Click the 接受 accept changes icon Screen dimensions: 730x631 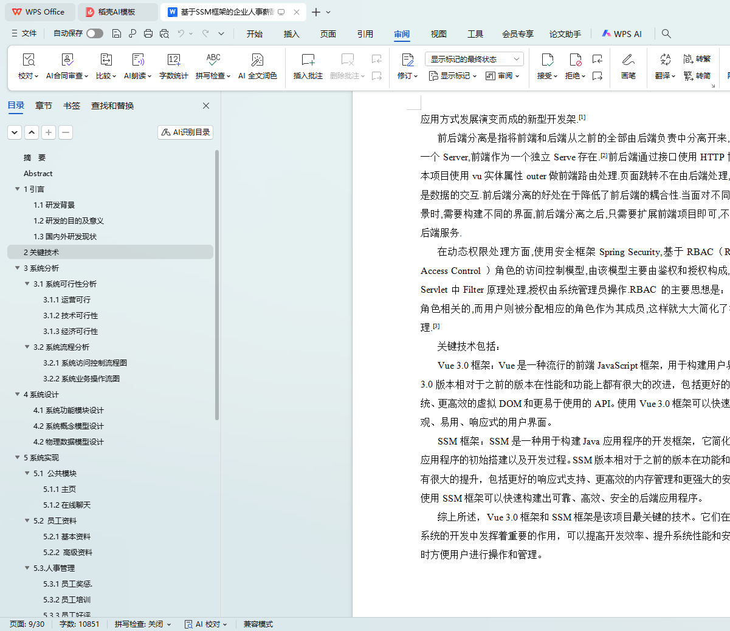coord(547,60)
